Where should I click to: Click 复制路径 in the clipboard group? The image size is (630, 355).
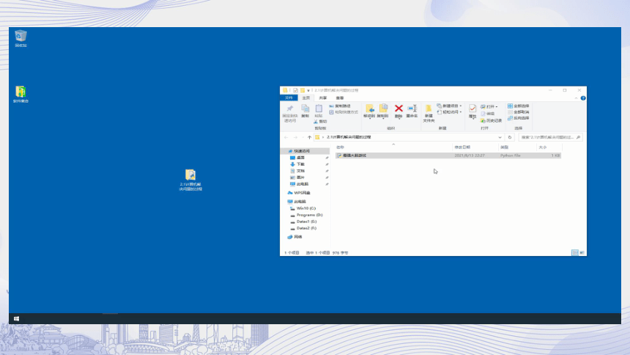pyautogui.click(x=340, y=106)
